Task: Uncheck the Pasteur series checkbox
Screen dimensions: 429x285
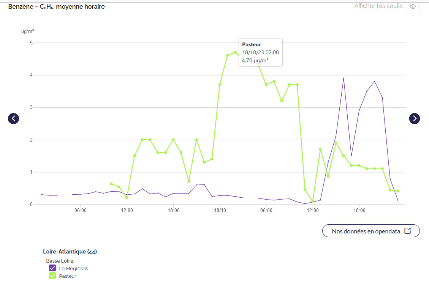Action: (52, 276)
